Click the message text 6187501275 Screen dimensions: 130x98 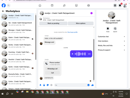tap(49, 78)
